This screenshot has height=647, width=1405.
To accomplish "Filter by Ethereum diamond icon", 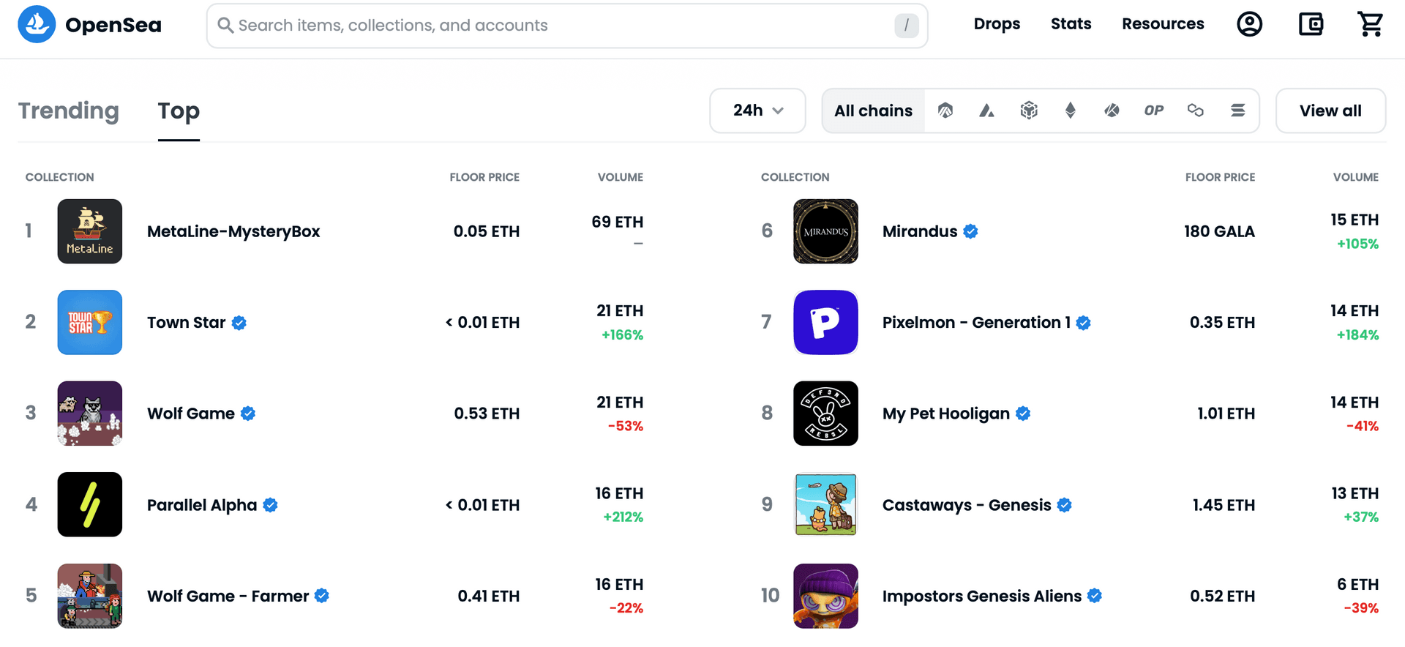I will (x=1071, y=111).
